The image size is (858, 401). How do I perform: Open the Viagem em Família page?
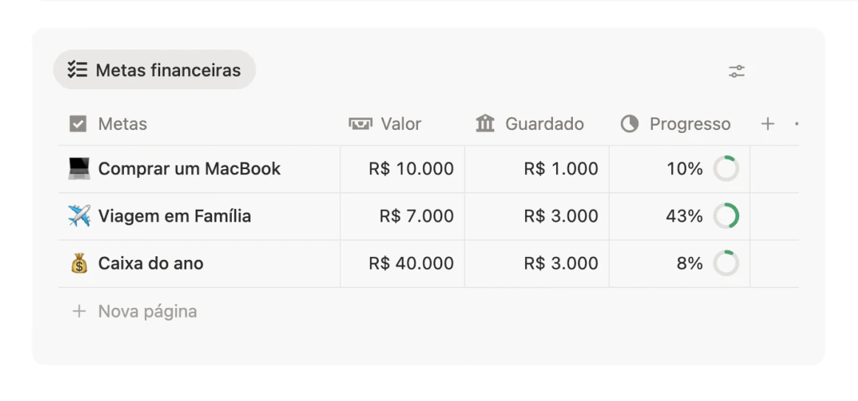pos(174,216)
